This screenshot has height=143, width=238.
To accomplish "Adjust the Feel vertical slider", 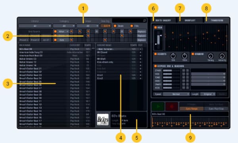I will point(158,40).
